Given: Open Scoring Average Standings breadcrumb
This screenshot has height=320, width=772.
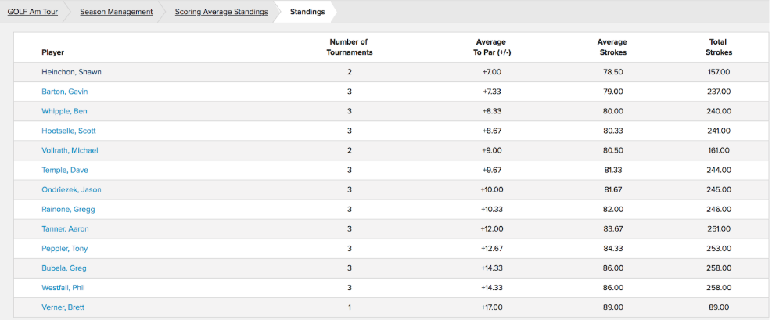Looking at the screenshot, I should point(221,12).
